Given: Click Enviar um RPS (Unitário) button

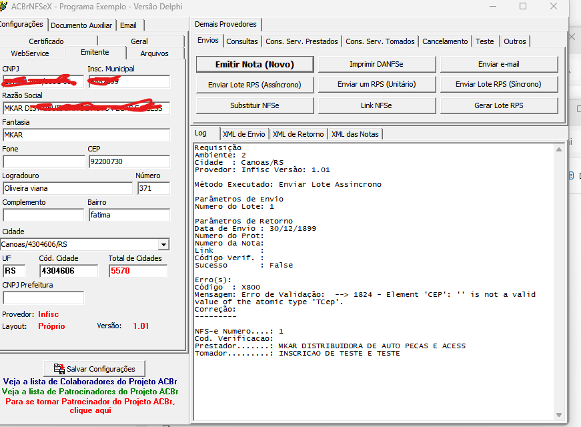Looking at the screenshot, I should click(x=376, y=85).
